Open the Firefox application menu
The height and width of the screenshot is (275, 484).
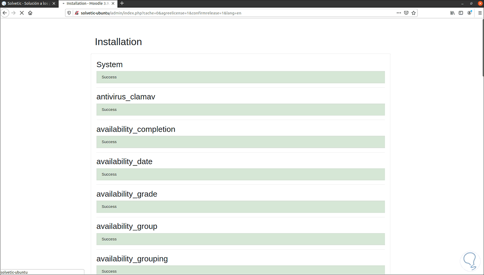coord(480,12)
